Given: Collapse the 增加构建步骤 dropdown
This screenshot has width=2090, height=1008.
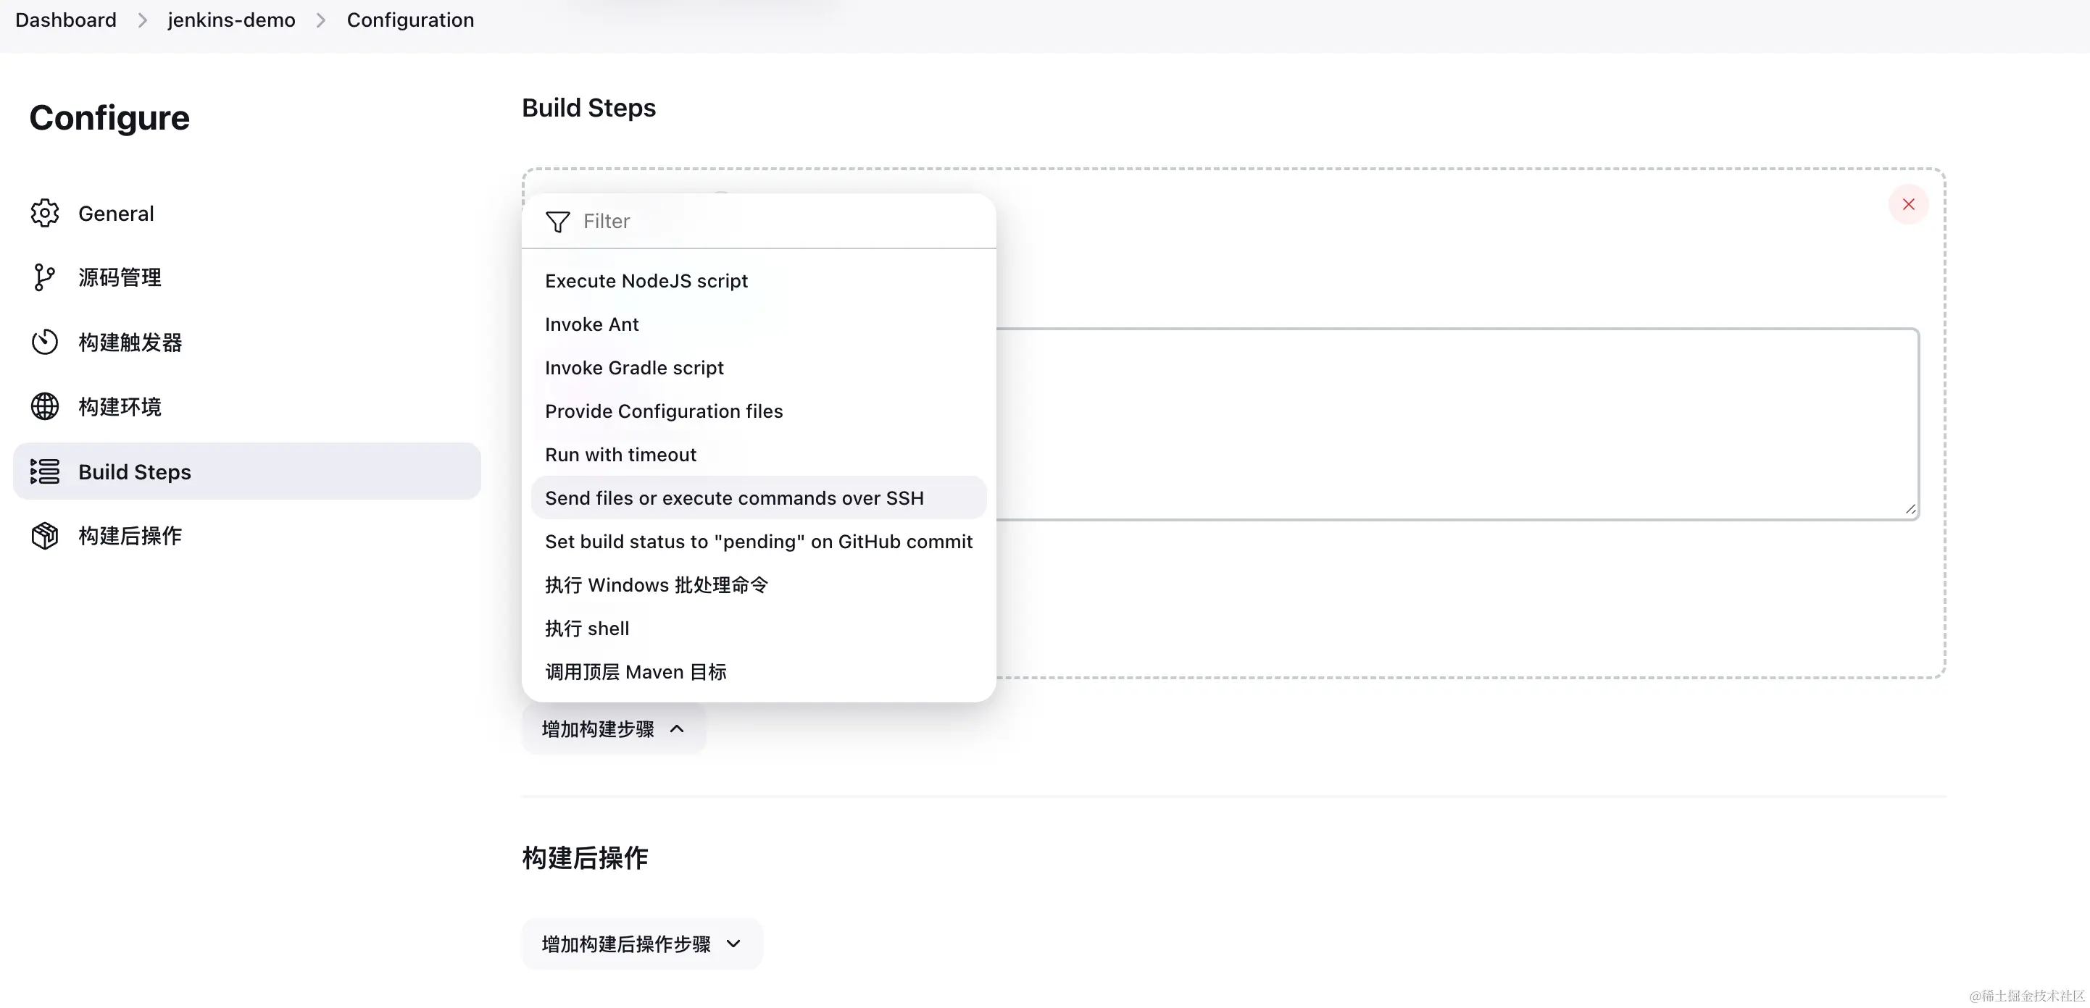Looking at the screenshot, I should [x=613, y=729].
